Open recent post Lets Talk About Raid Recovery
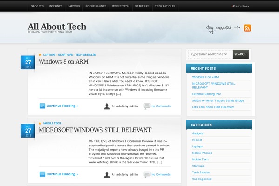This screenshot has width=279, height=186. [213, 107]
